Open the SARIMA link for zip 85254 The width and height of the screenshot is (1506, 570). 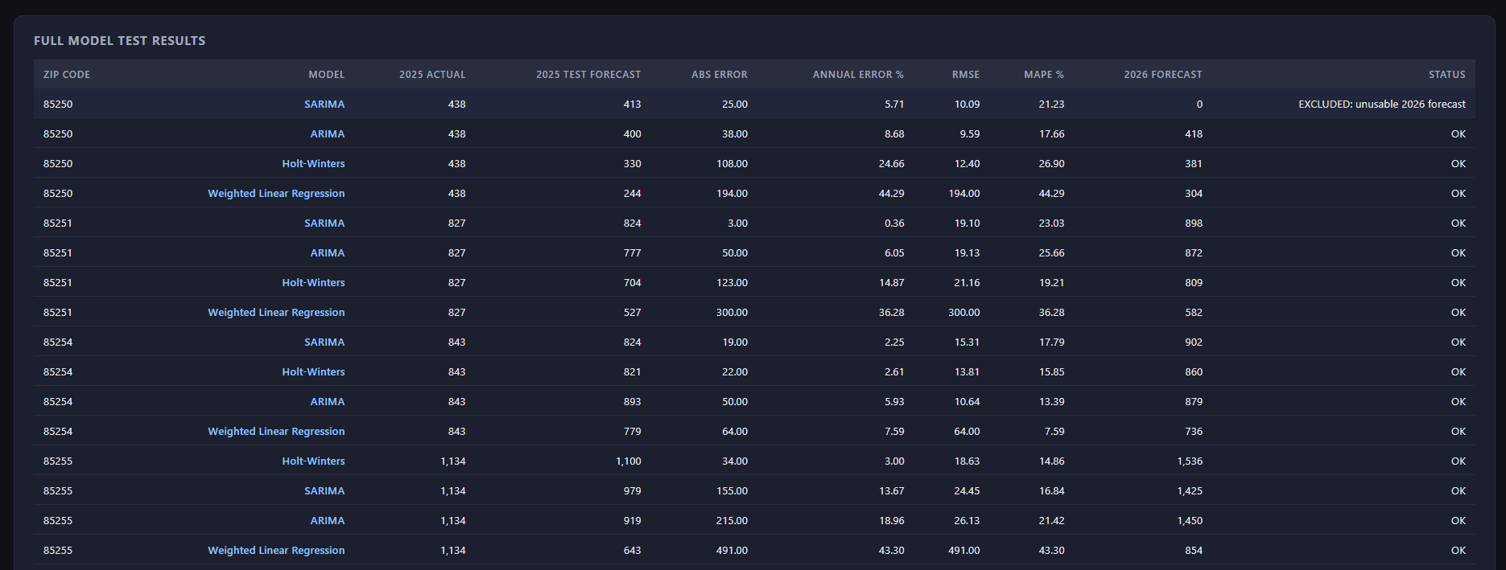324,342
